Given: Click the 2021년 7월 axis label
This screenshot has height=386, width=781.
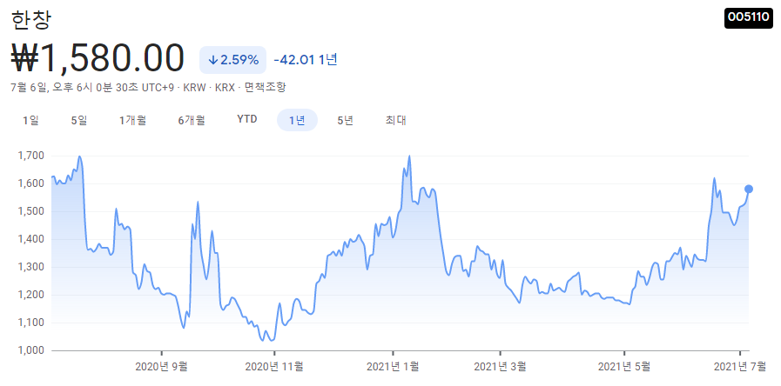Looking at the screenshot, I should pos(740,367).
